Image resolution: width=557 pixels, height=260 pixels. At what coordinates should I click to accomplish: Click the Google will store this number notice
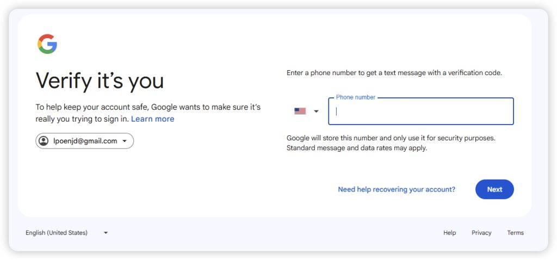(391, 143)
